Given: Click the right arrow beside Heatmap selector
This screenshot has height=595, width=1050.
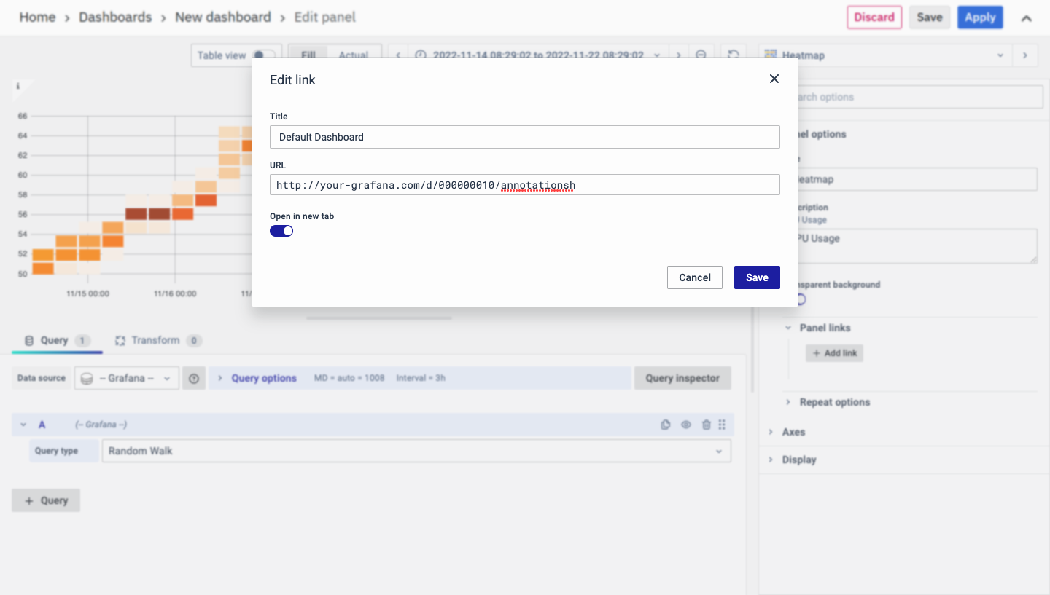Looking at the screenshot, I should [x=1025, y=55].
